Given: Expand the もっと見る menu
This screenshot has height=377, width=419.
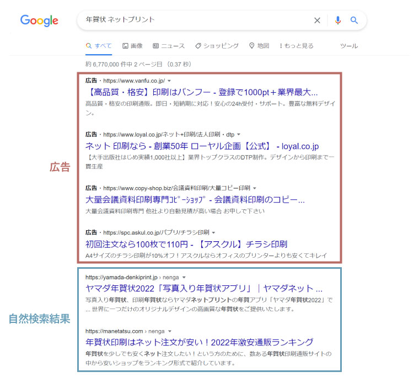Looking at the screenshot, I should (297, 46).
